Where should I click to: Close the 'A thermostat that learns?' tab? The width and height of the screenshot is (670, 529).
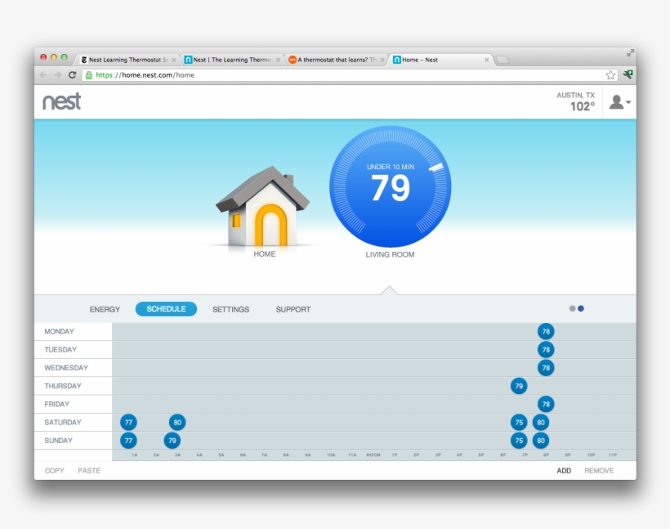point(382,60)
